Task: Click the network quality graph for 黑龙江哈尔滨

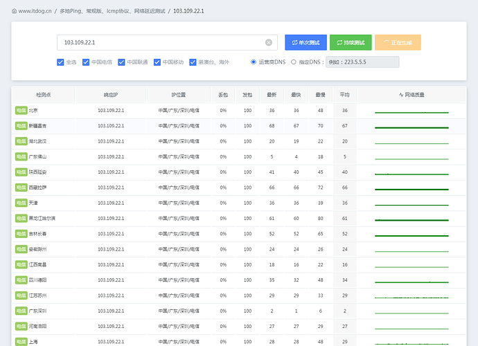Action: point(411,220)
